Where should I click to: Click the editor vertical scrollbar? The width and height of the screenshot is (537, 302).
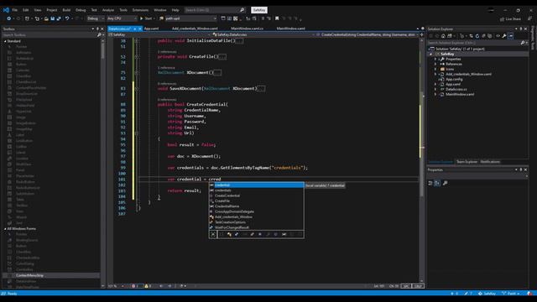coord(421,161)
